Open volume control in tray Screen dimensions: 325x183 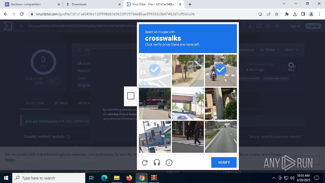(x=292, y=178)
